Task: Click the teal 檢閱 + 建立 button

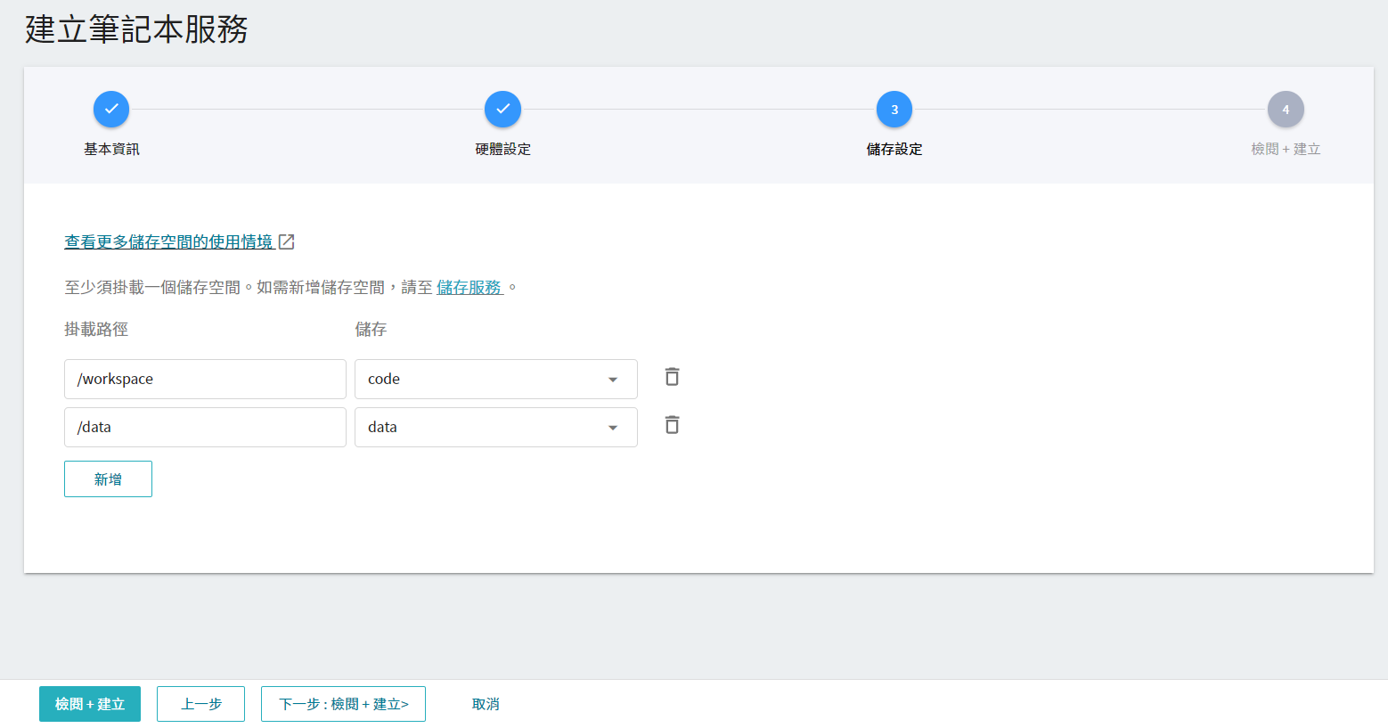Action: pos(90,704)
